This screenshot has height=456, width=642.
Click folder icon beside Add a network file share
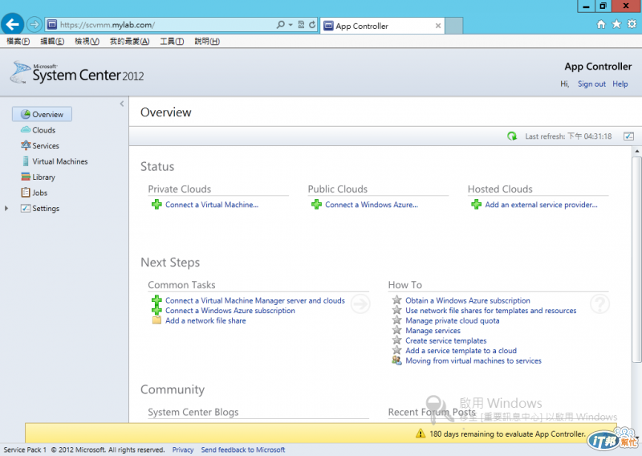coord(156,320)
